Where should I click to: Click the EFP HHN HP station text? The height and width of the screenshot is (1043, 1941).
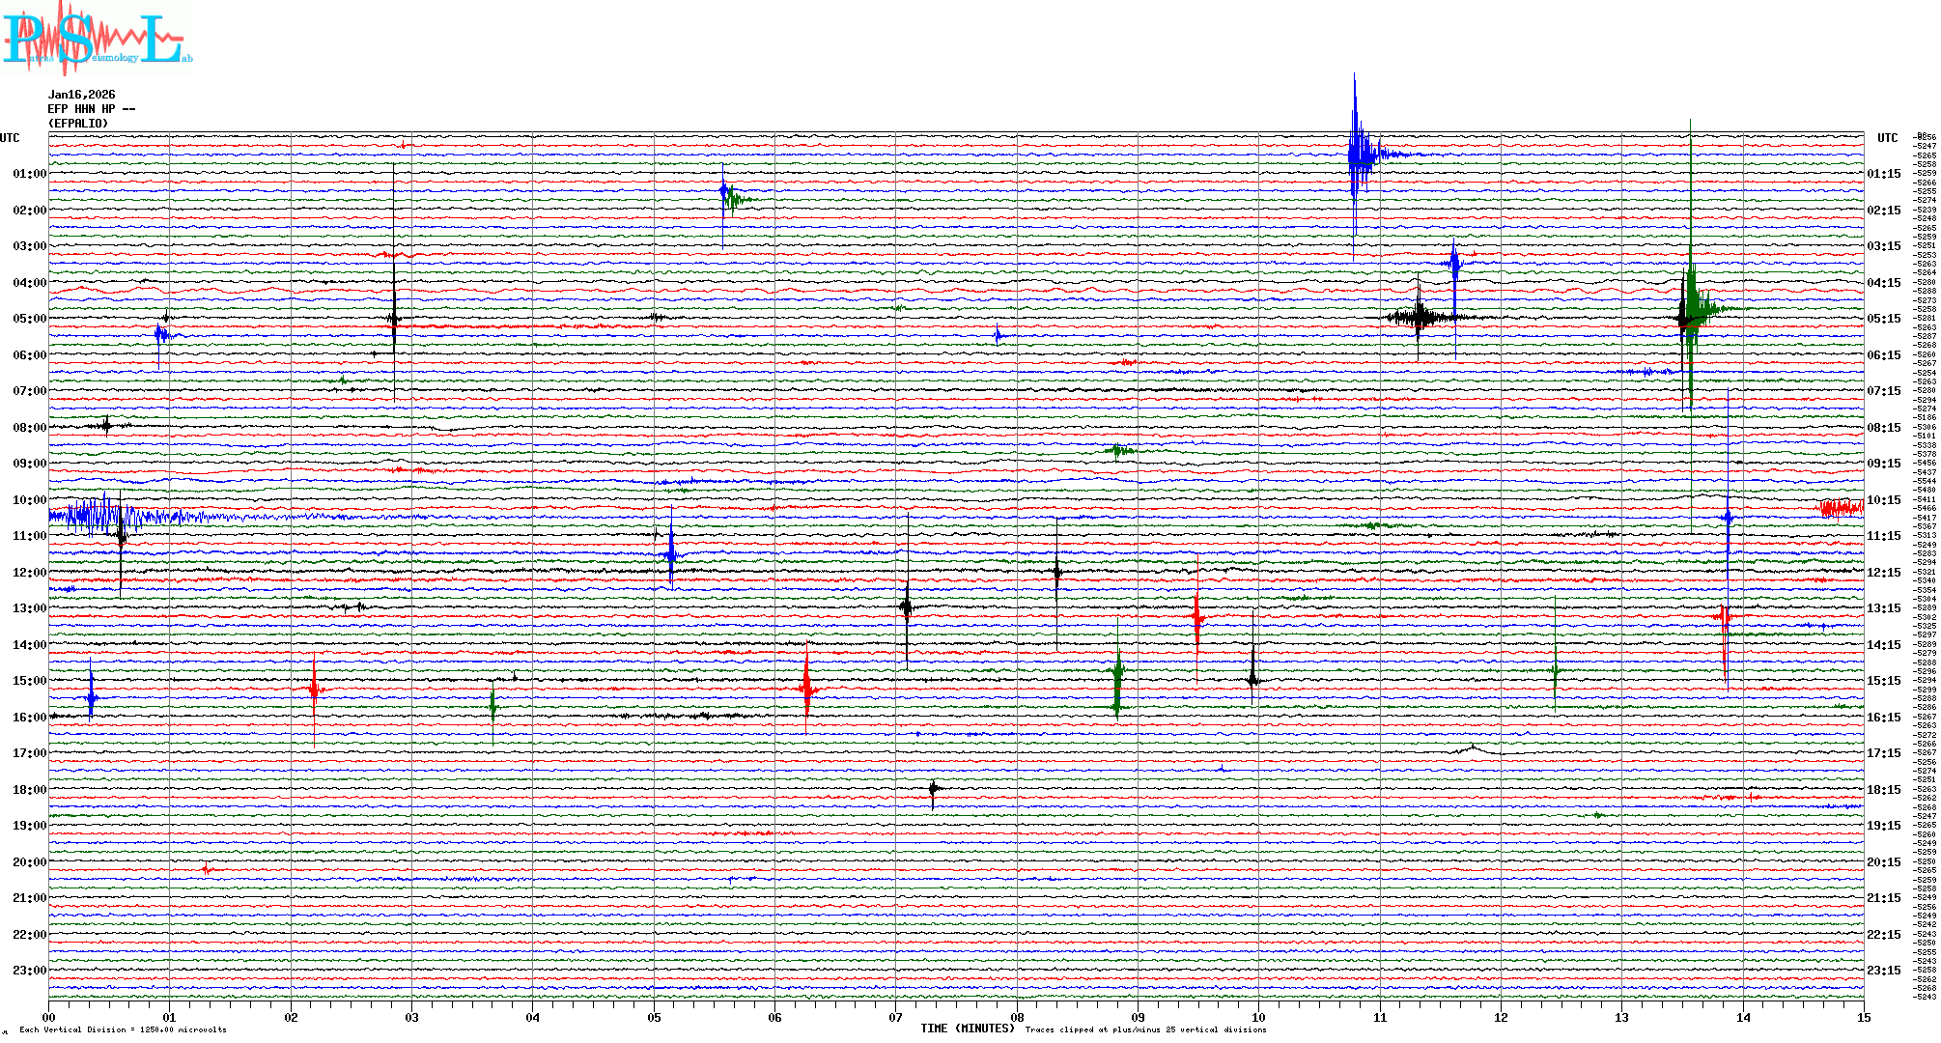[x=91, y=109]
